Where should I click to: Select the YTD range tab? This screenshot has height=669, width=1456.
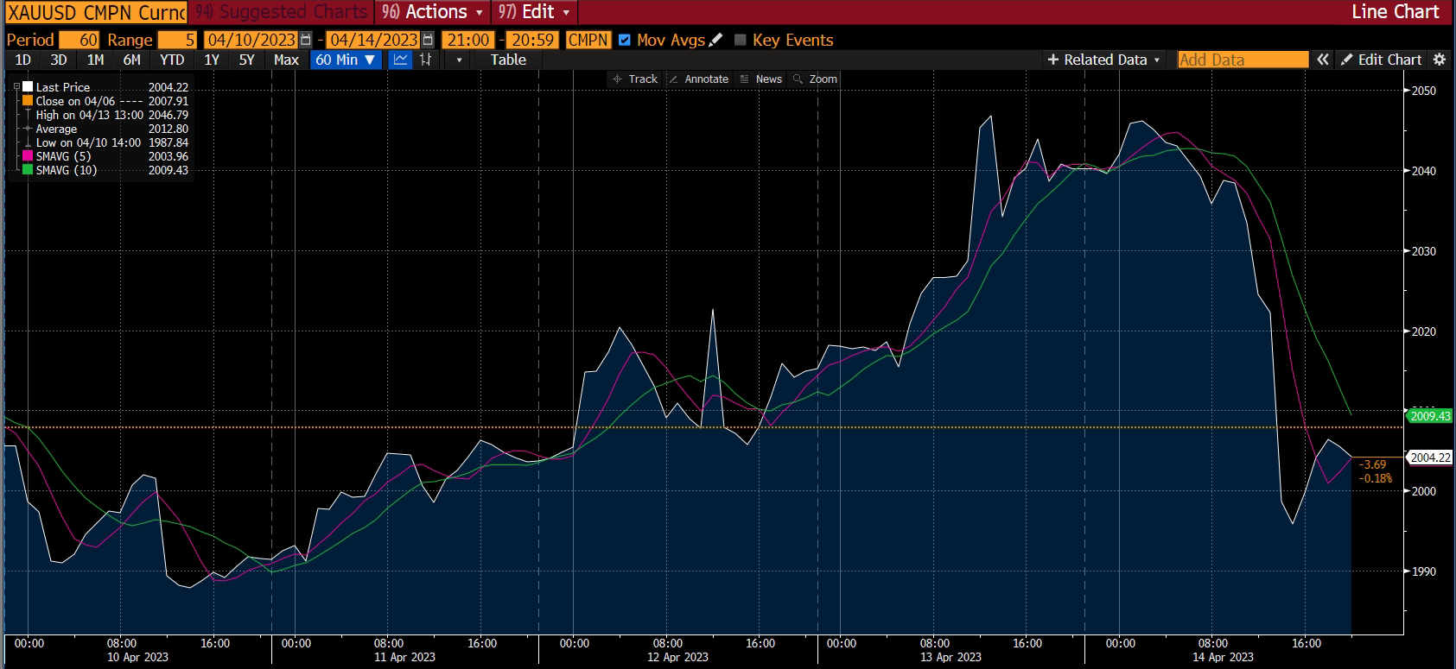(172, 60)
